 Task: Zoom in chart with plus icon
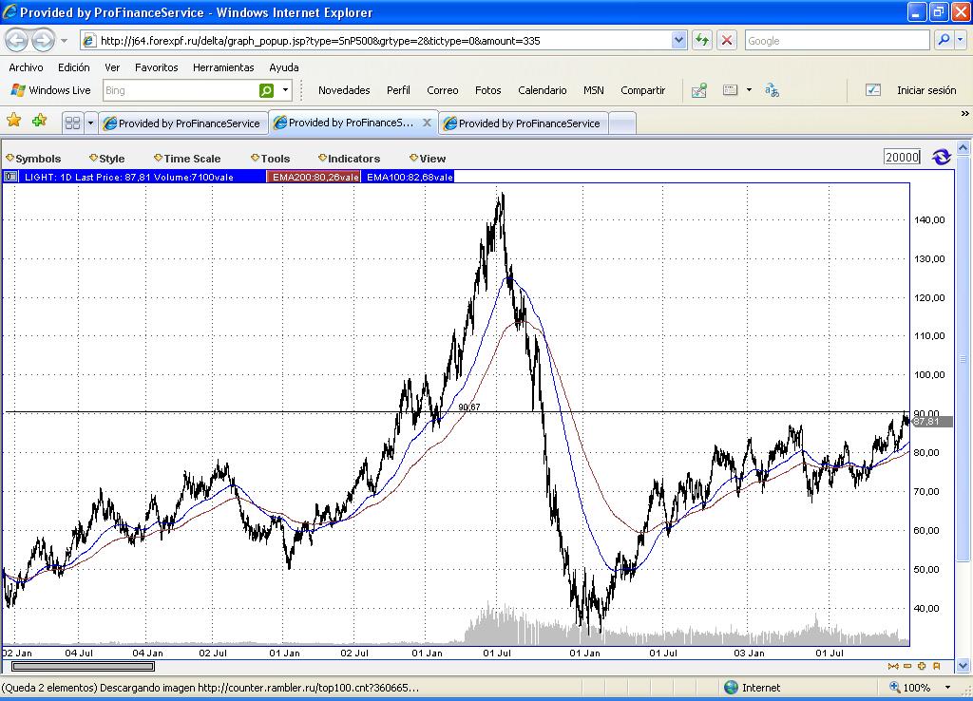coord(922,666)
